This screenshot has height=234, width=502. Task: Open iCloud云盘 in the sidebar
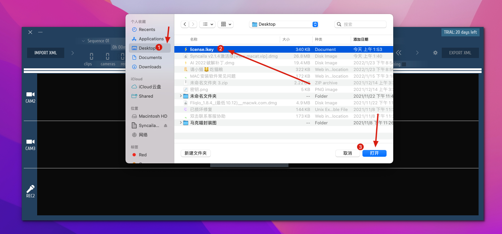[150, 87]
